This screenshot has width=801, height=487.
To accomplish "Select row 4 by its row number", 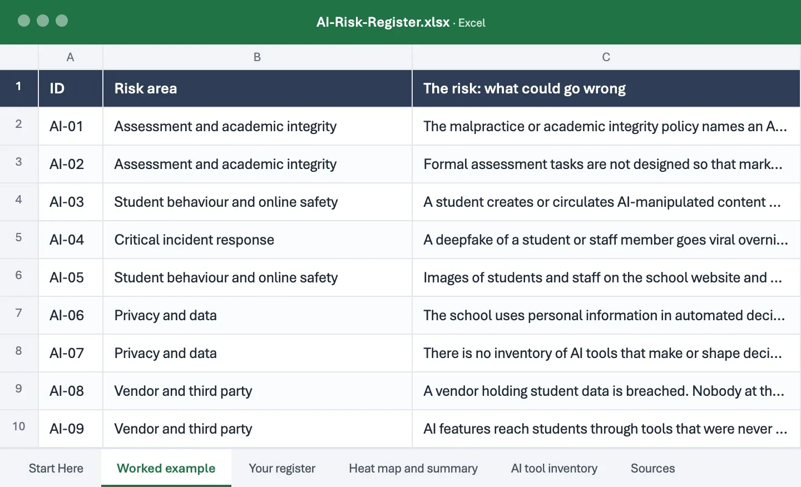I will tap(19, 201).
